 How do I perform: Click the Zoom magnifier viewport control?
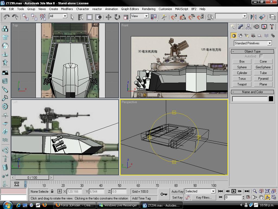point(255,191)
